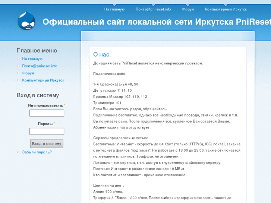Image resolution: width=271 pixels, height=203 pixels.
Task: Open 'Форум' in top navigation bar
Action: pos(188,9)
